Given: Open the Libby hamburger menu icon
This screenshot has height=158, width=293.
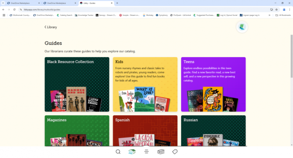Looking at the screenshot, I should 147,152.
